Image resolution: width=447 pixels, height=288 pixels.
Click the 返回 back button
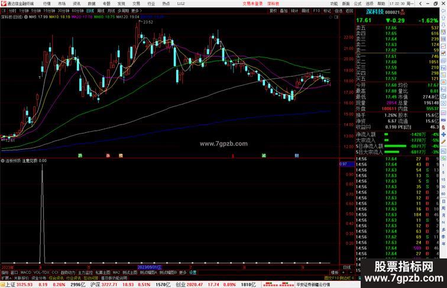(x=349, y=11)
